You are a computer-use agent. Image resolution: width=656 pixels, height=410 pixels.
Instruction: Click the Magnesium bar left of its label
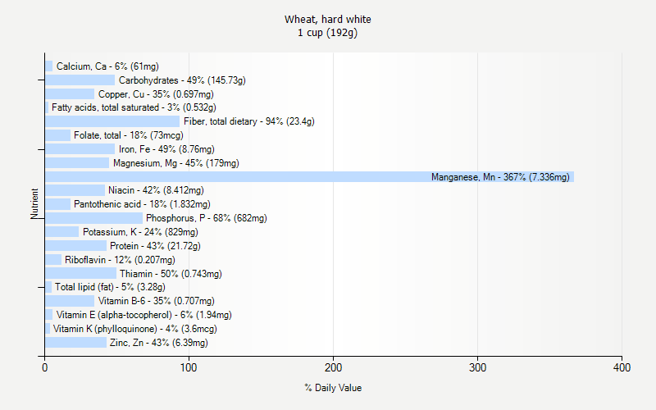[77, 162]
